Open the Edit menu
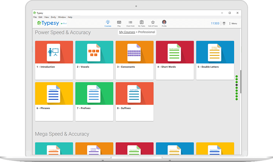273x162 pixels. coord(40,17)
